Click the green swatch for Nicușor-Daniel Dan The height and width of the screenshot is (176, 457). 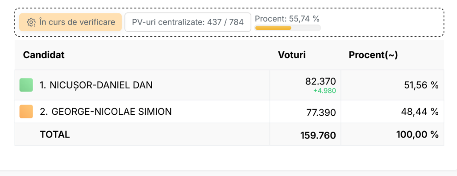pos(26,85)
